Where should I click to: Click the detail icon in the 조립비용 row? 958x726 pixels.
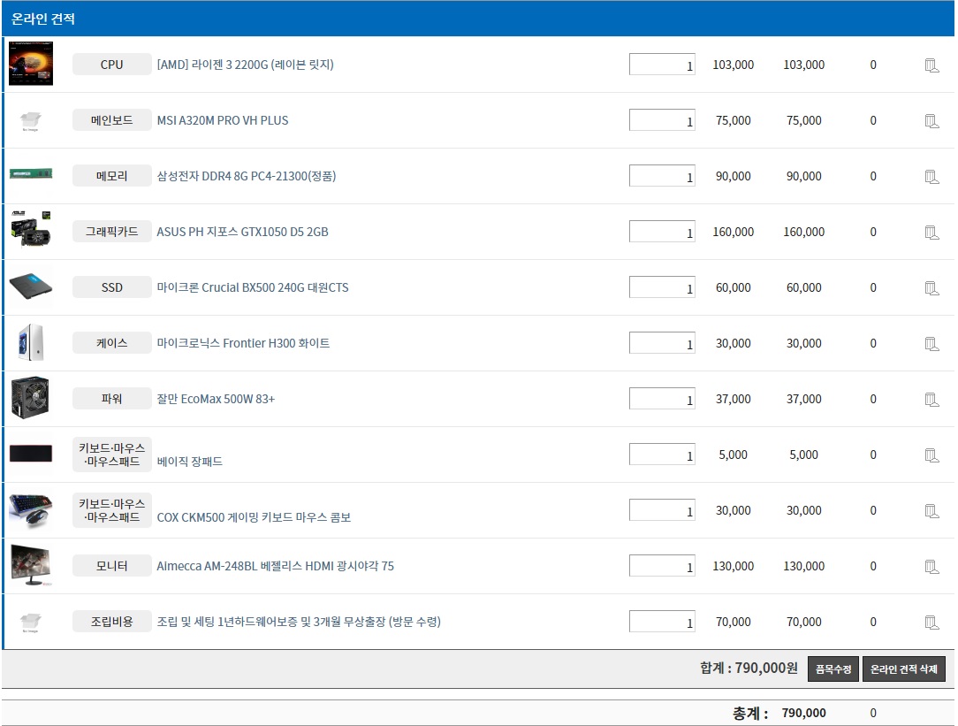(x=931, y=623)
